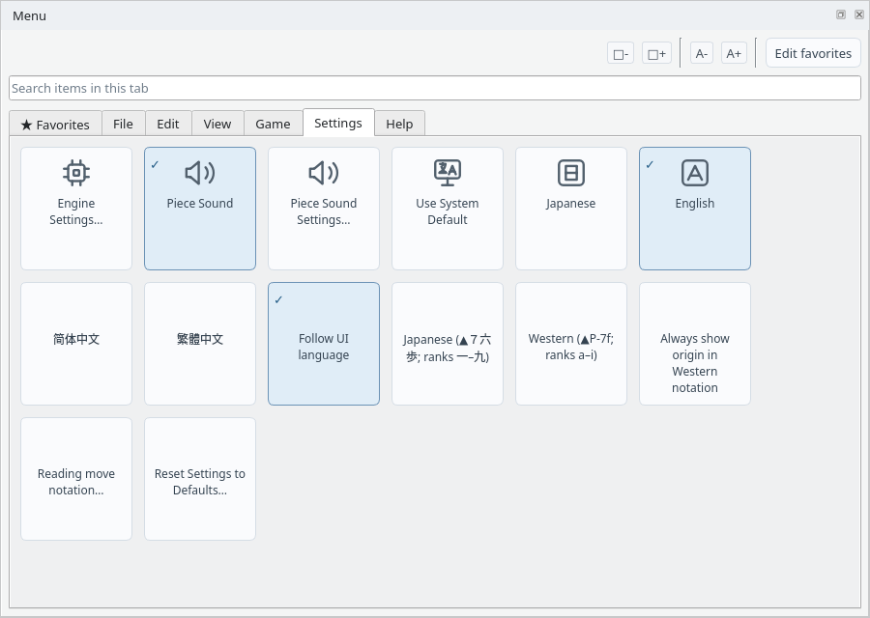Screen dimensions: 870x618
Task: Open the File tab
Action: pyautogui.click(x=123, y=125)
